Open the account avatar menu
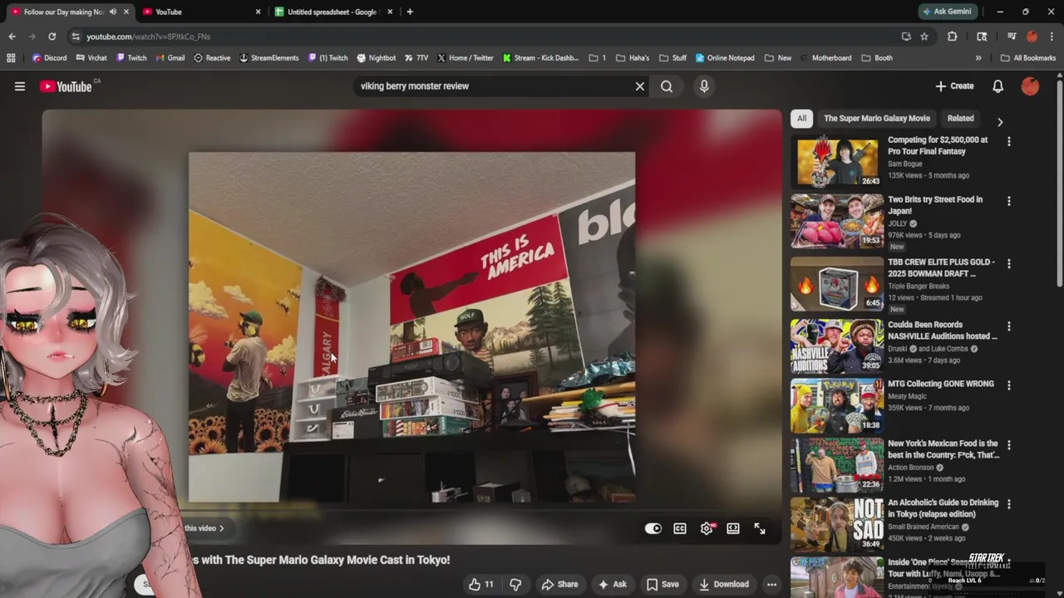The width and height of the screenshot is (1064, 598). click(1030, 86)
